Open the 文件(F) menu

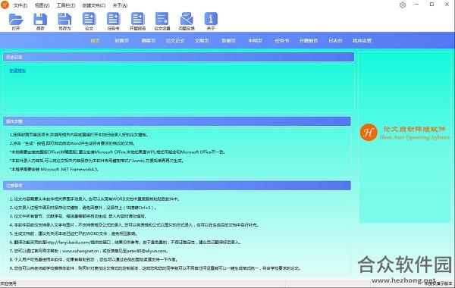coord(20,5)
